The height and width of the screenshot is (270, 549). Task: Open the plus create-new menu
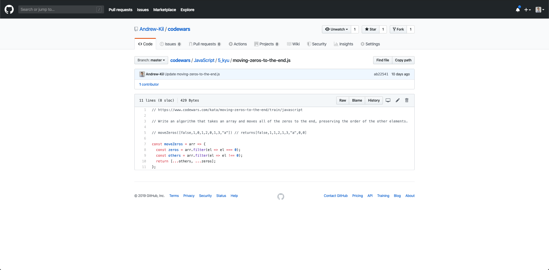[x=528, y=10]
